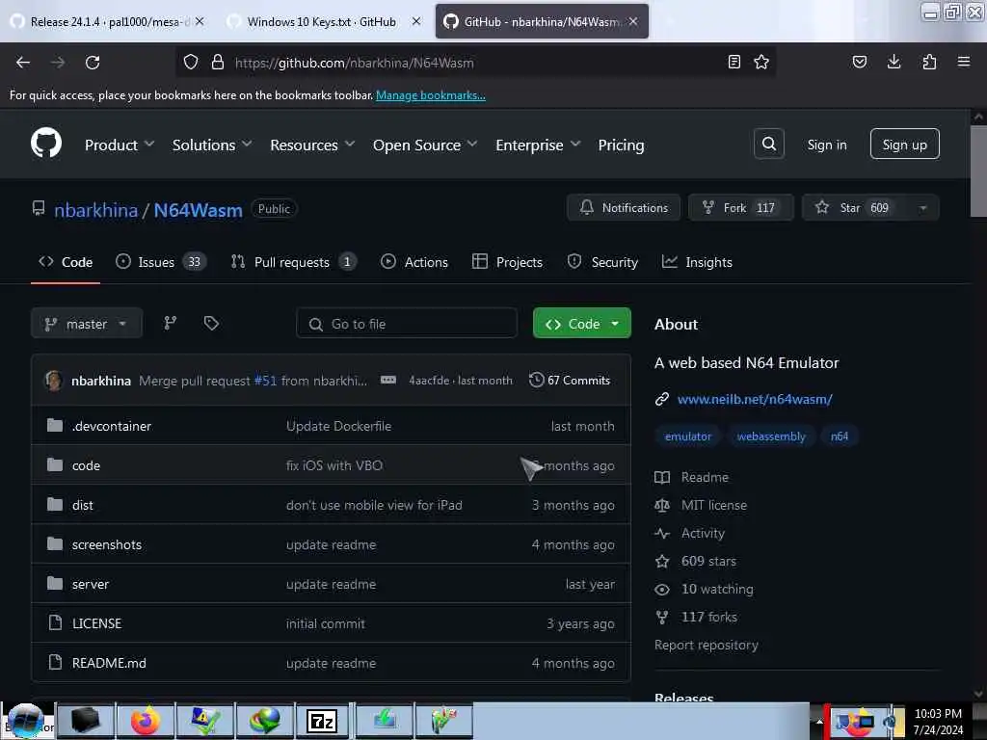This screenshot has width=987, height=740.
Task: Open the Projects tab
Action: 507,262
